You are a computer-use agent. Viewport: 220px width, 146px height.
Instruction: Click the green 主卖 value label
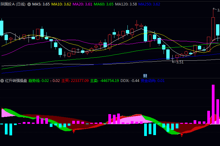[x=104, y=81]
